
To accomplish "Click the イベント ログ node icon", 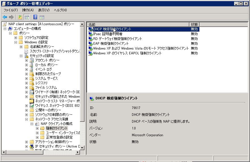I will [x=32, y=69].
